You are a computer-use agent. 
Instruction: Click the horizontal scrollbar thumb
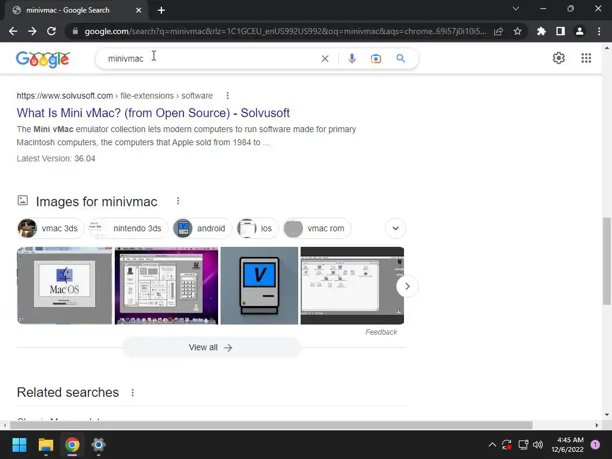pyautogui.click(x=271, y=425)
